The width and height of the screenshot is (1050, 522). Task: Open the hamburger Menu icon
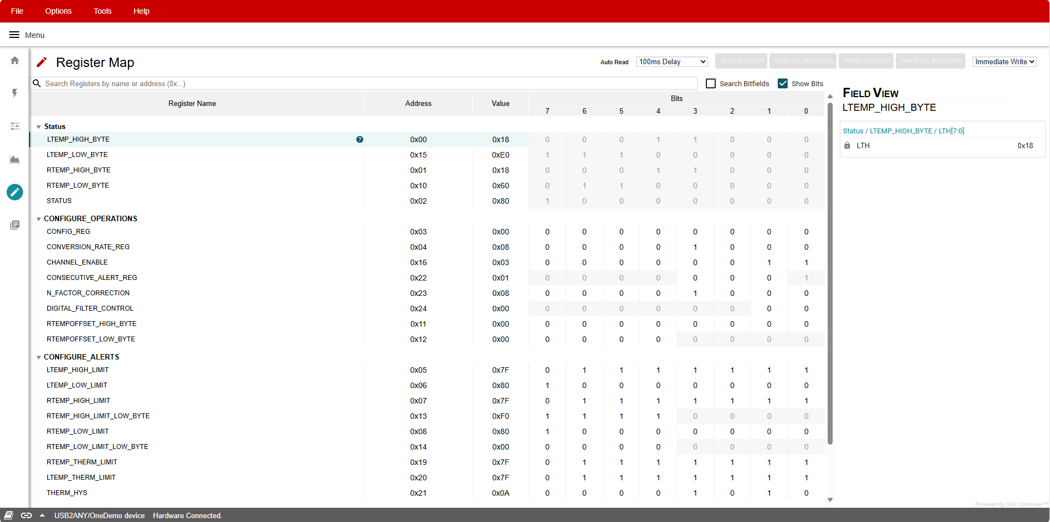click(14, 35)
